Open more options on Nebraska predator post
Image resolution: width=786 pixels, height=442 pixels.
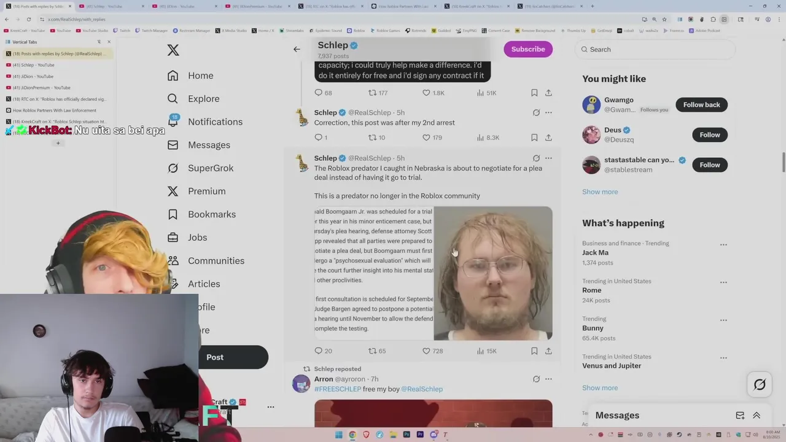[x=548, y=158]
